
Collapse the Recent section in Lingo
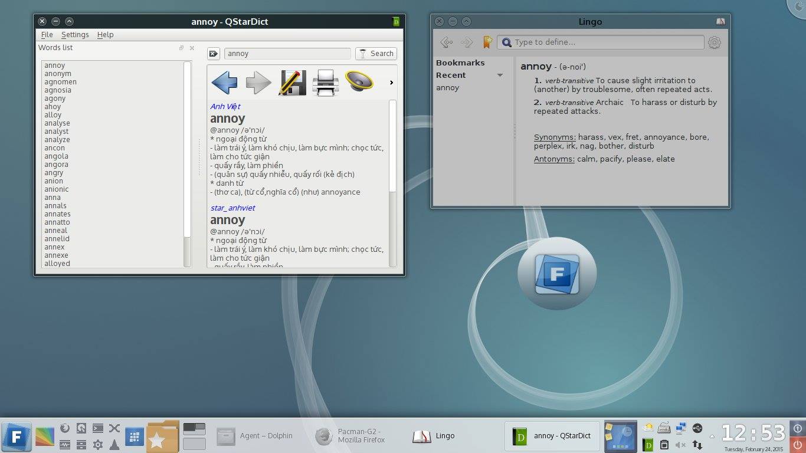500,75
